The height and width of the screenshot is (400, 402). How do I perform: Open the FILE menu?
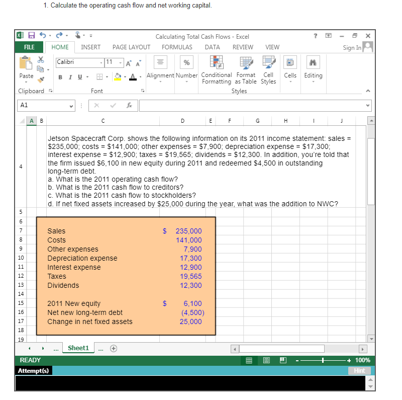(29, 47)
